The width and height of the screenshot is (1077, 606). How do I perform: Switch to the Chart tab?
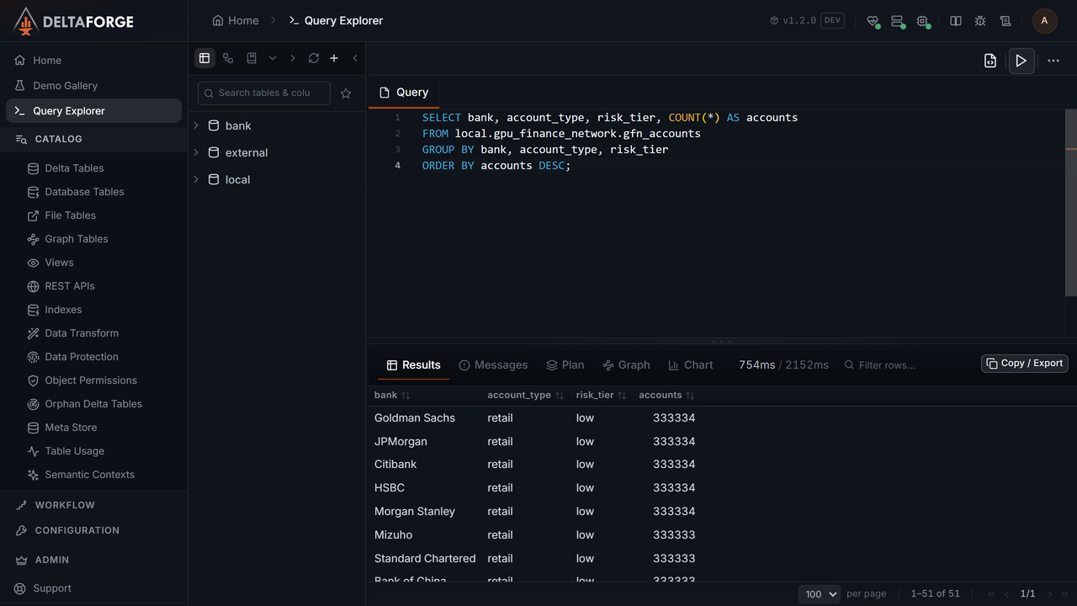pos(690,365)
